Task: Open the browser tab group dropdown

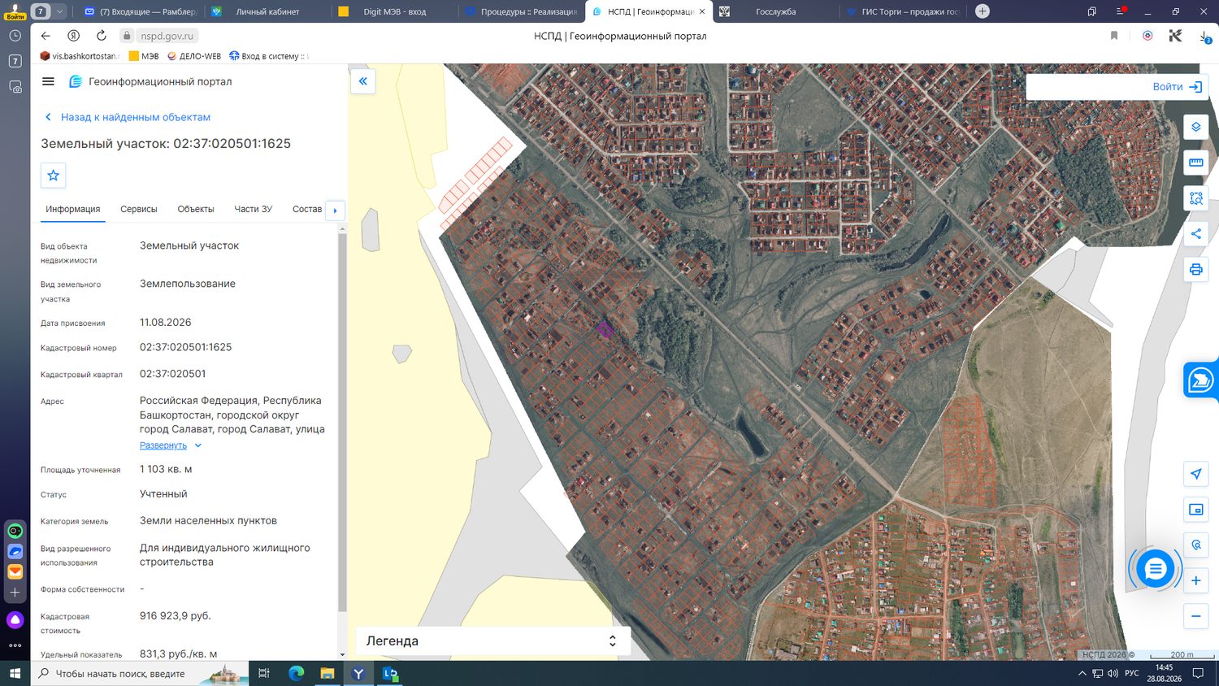Action: [x=59, y=11]
